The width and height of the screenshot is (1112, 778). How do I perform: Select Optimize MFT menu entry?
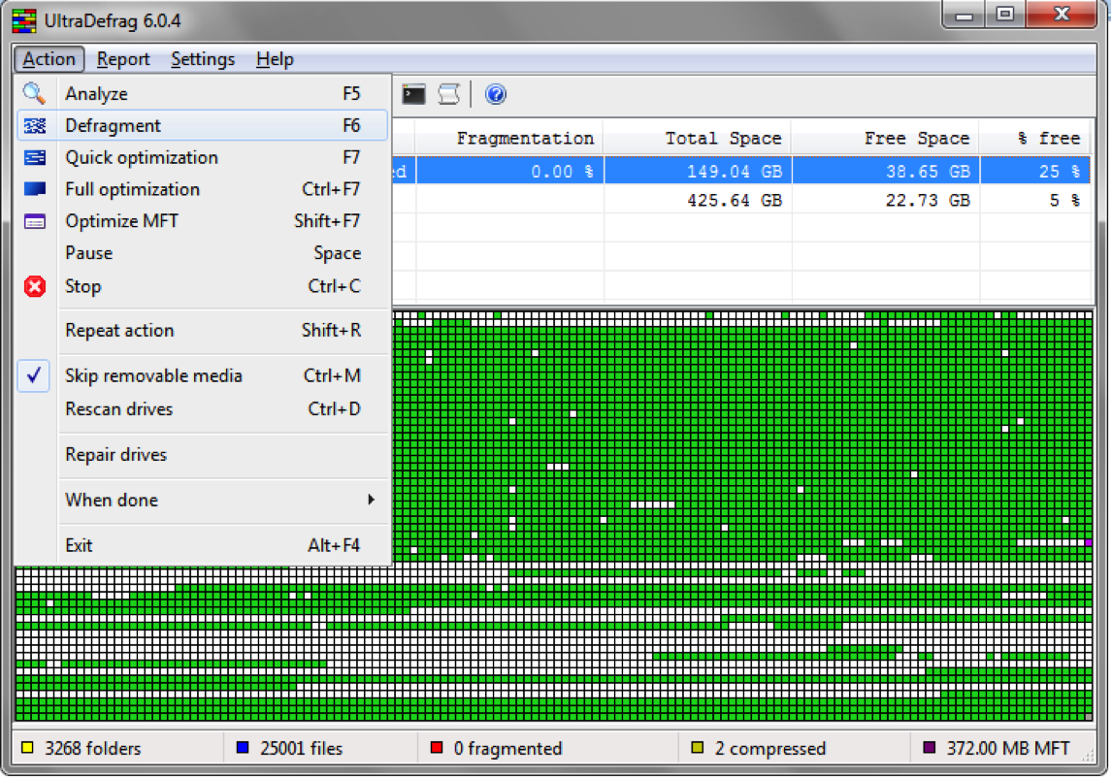[x=202, y=221]
